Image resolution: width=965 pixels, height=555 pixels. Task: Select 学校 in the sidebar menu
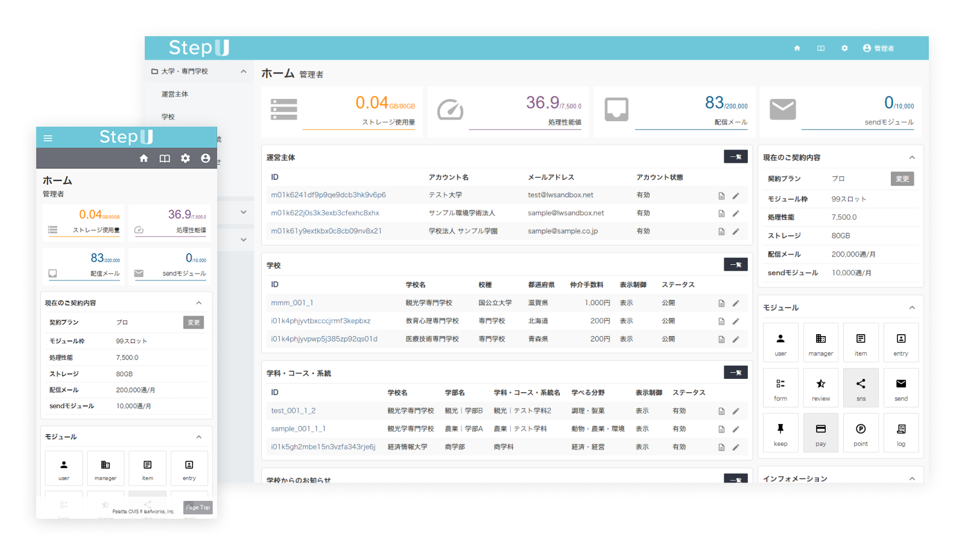(x=168, y=117)
